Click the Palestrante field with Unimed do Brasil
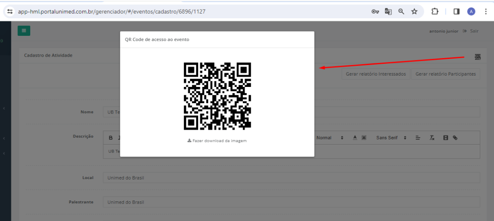 coord(291,202)
